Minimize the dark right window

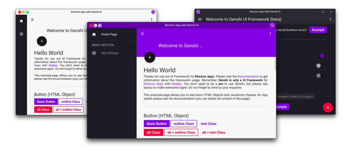pyautogui.click(x=314, y=12)
